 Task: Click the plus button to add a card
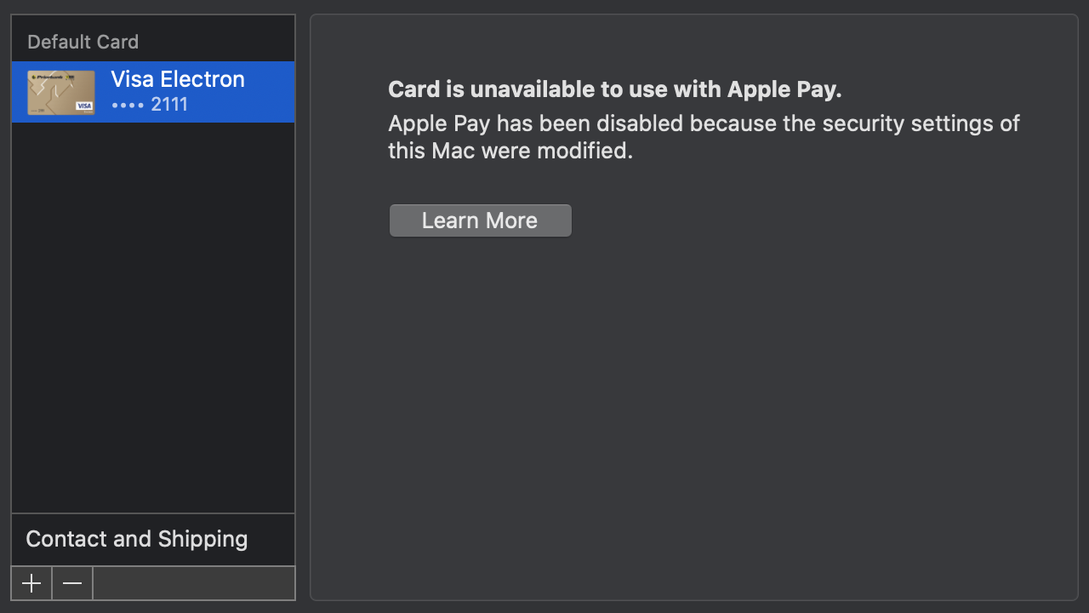(x=31, y=583)
